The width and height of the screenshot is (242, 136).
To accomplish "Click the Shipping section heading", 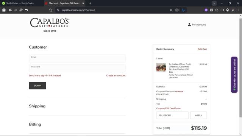I will (37, 106).
